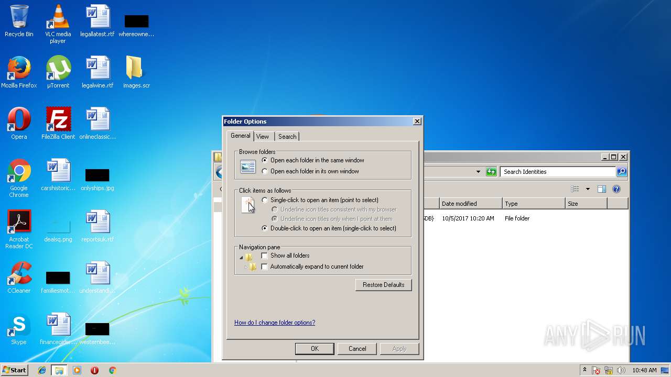The height and width of the screenshot is (377, 671).
Task: Open the CCleaner desktop shortcut
Action: click(x=19, y=278)
